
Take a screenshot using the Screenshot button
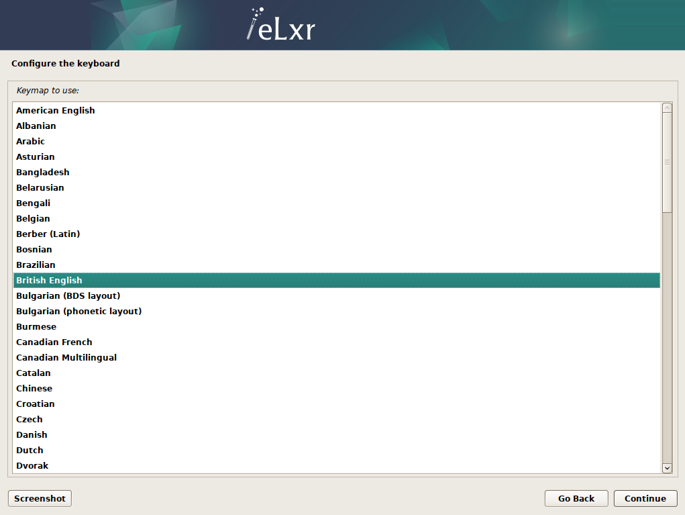point(39,498)
